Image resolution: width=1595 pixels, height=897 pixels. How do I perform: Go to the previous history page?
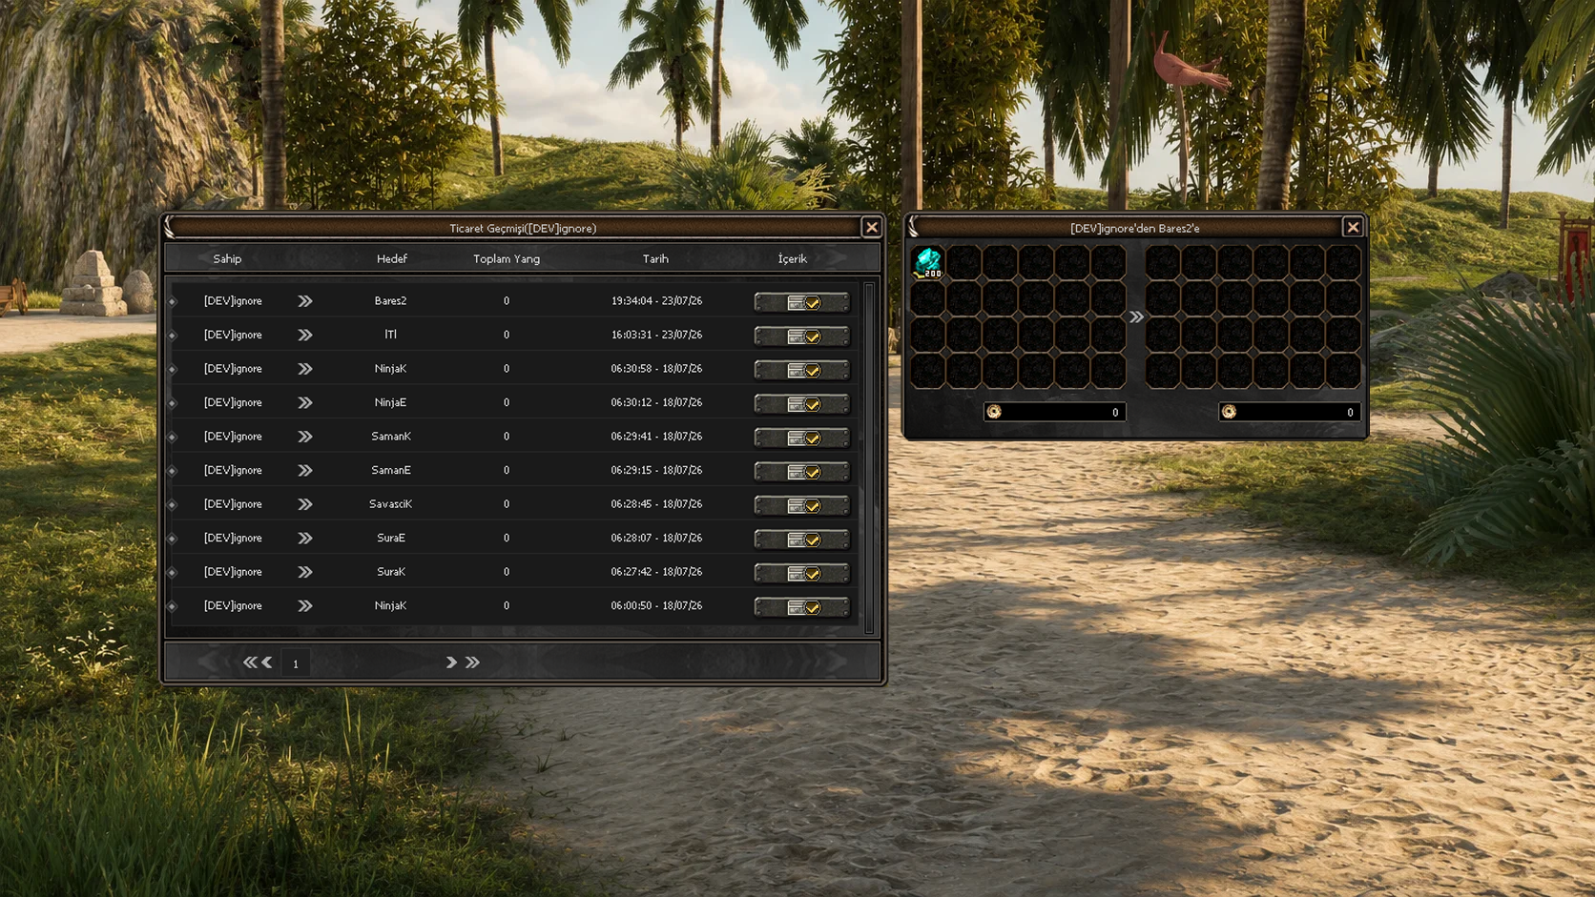point(267,663)
